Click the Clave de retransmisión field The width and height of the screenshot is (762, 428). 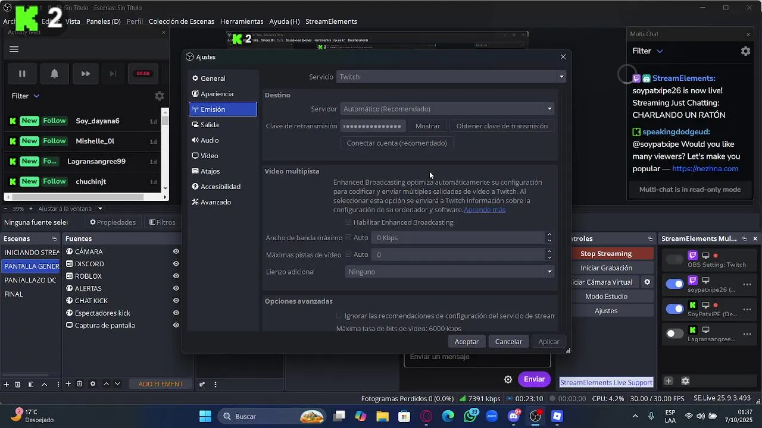pos(373,126)
